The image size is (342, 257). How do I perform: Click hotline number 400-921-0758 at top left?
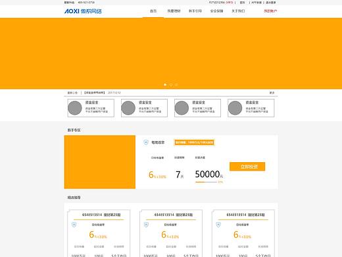86,3
